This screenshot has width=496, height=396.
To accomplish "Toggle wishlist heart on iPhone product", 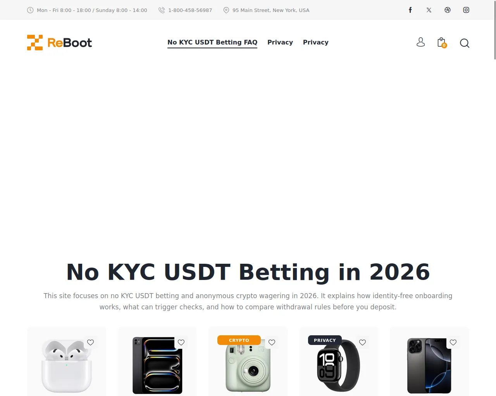I will pyautogui.click(x=453, y=342).
